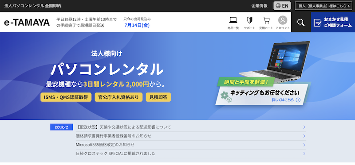Image resolution: width=355 pixels, height=165 pixels.
Task: Click the ISMS・QMS認証取得 badge
Action: 66,97
